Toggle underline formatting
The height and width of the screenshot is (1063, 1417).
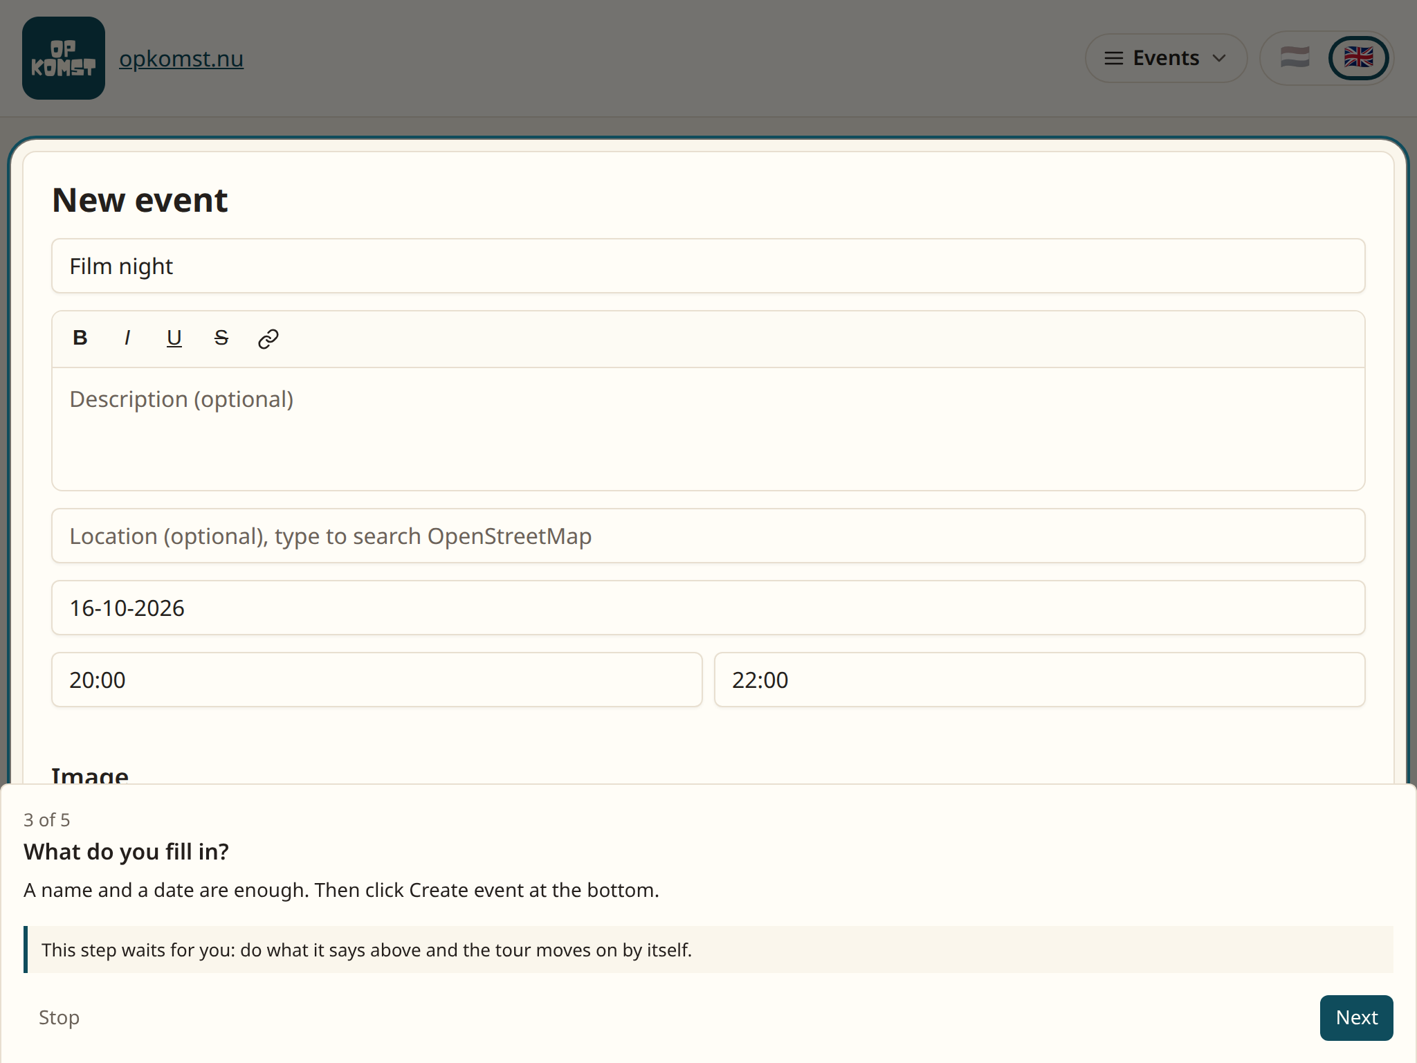(174, 338)
